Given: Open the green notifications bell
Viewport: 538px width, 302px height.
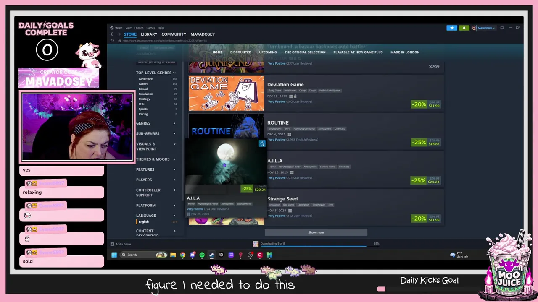Looking at the screenshot, I should (464, 28).
